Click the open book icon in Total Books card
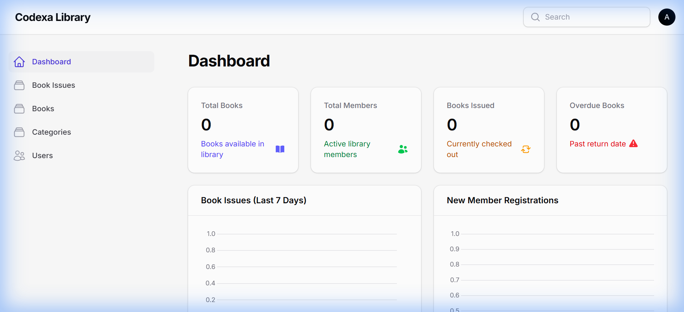 click(280, 149)
